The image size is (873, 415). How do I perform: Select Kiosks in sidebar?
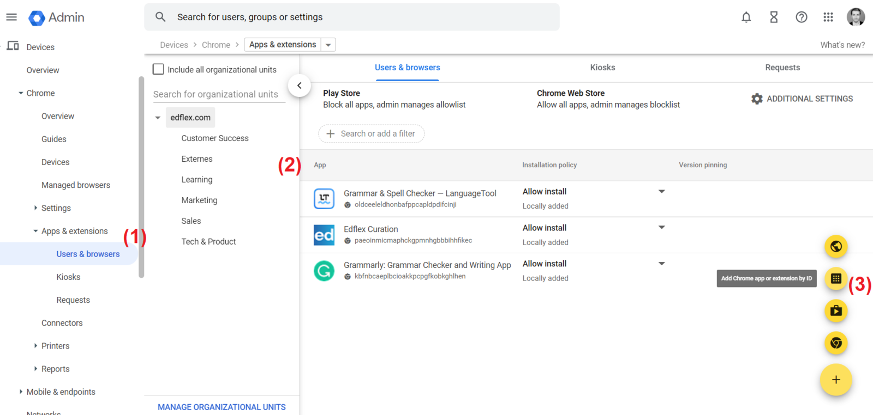click(x=68, y=277)
